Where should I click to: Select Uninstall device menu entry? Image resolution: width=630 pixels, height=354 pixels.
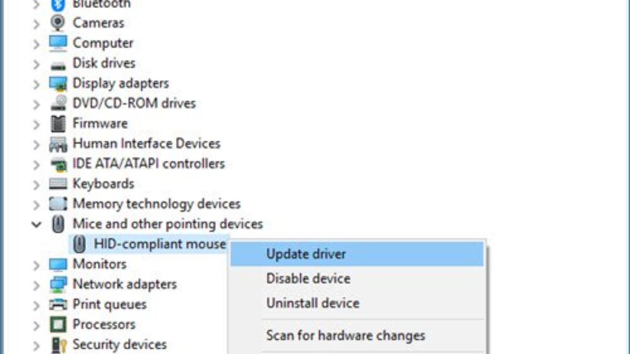312,303
